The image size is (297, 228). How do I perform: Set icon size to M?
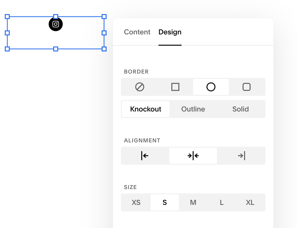point(193,202)
